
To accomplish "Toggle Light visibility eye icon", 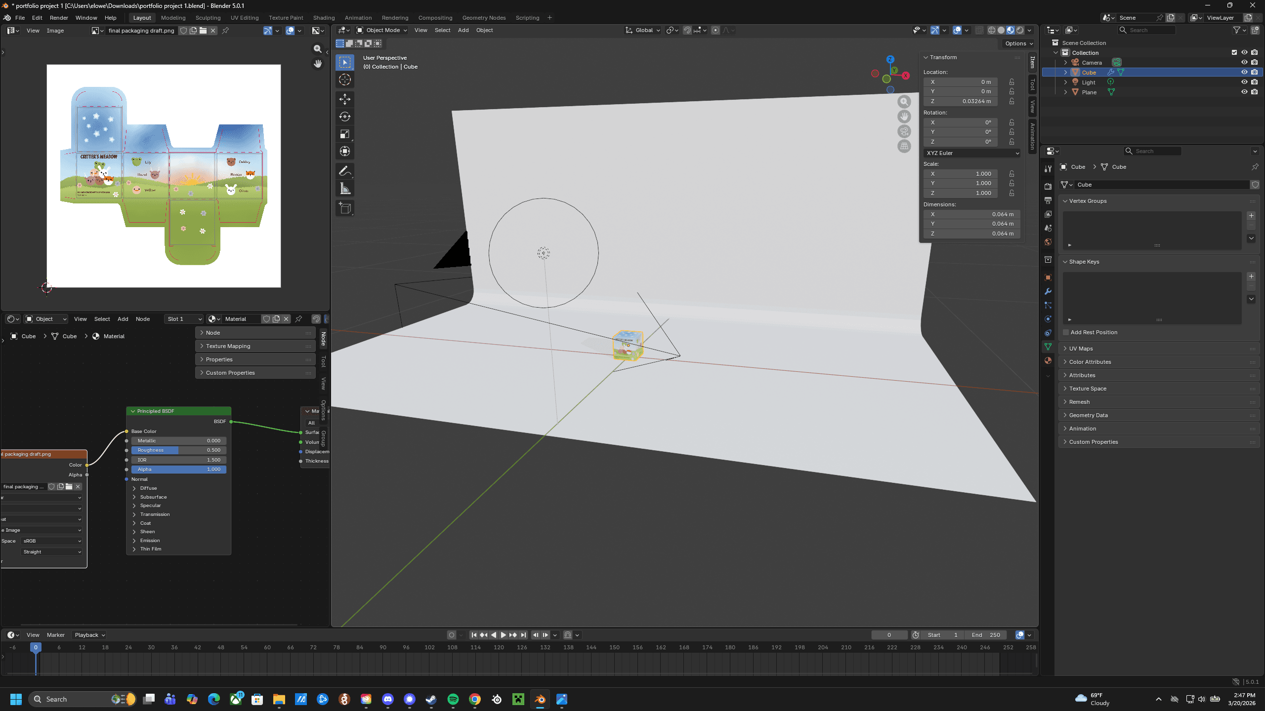I will coord(1244,82).
